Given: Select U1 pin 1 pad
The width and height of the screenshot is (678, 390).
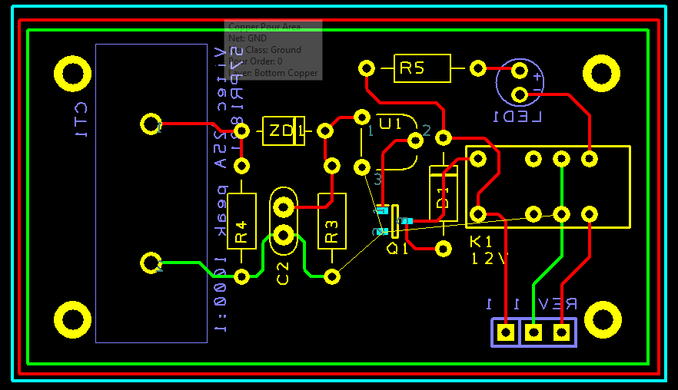Looking at the screenshot, I should coord(362,117).
